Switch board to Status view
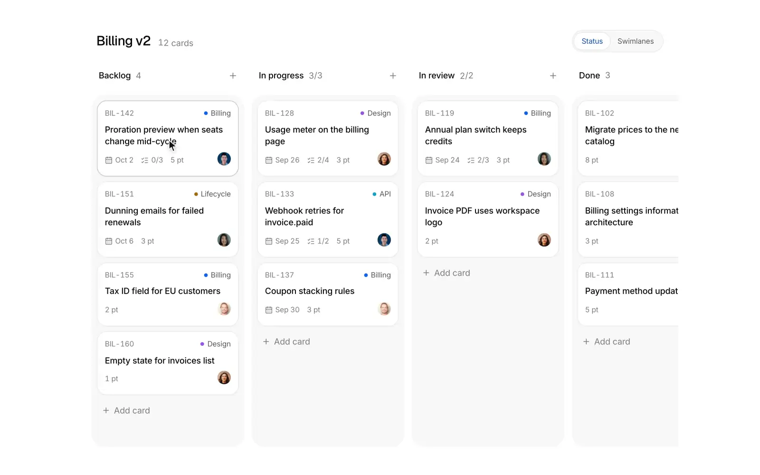 pyautogui.click(x=592, y=41)
